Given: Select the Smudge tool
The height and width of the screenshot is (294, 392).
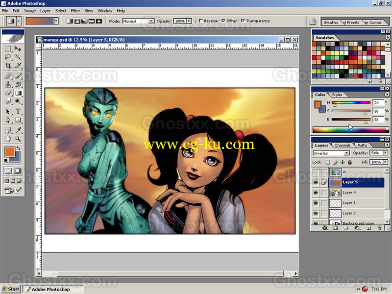Looking at the screenshot, I should (x=8, y=101).
